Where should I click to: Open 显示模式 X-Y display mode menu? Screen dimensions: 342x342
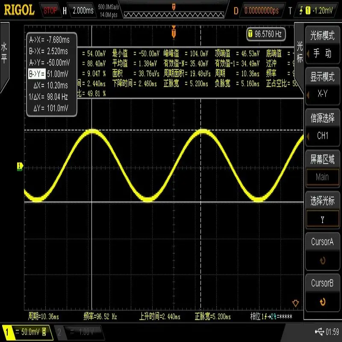[322, 86]
